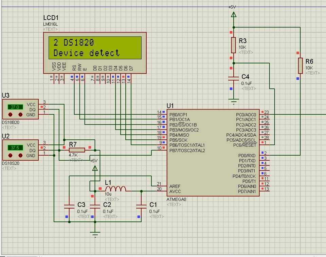
Task: Click the 'AREF' pin label
Action: [x=175, y=186]
